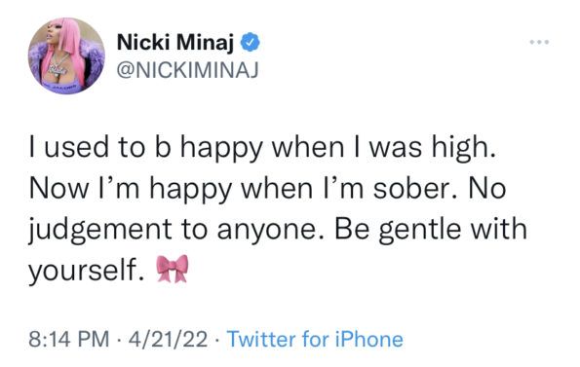Visit the @NICKIMINAJ handle

(187, 70)
